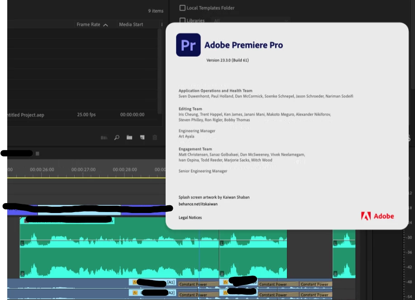Open the timeline panel hamburger menu
The height and width of the screenshot is (300, 415).
pos(37,154)
